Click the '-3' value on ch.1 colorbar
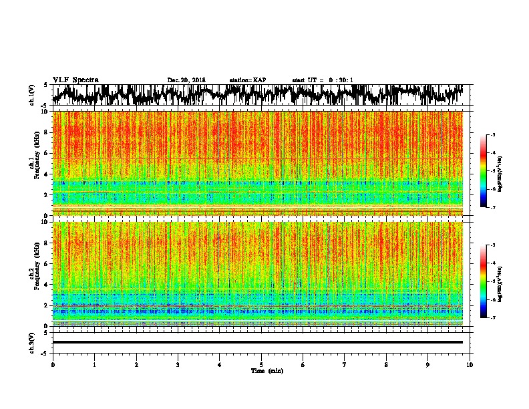This screenshot has width=529, height=409. pos(492,135)
